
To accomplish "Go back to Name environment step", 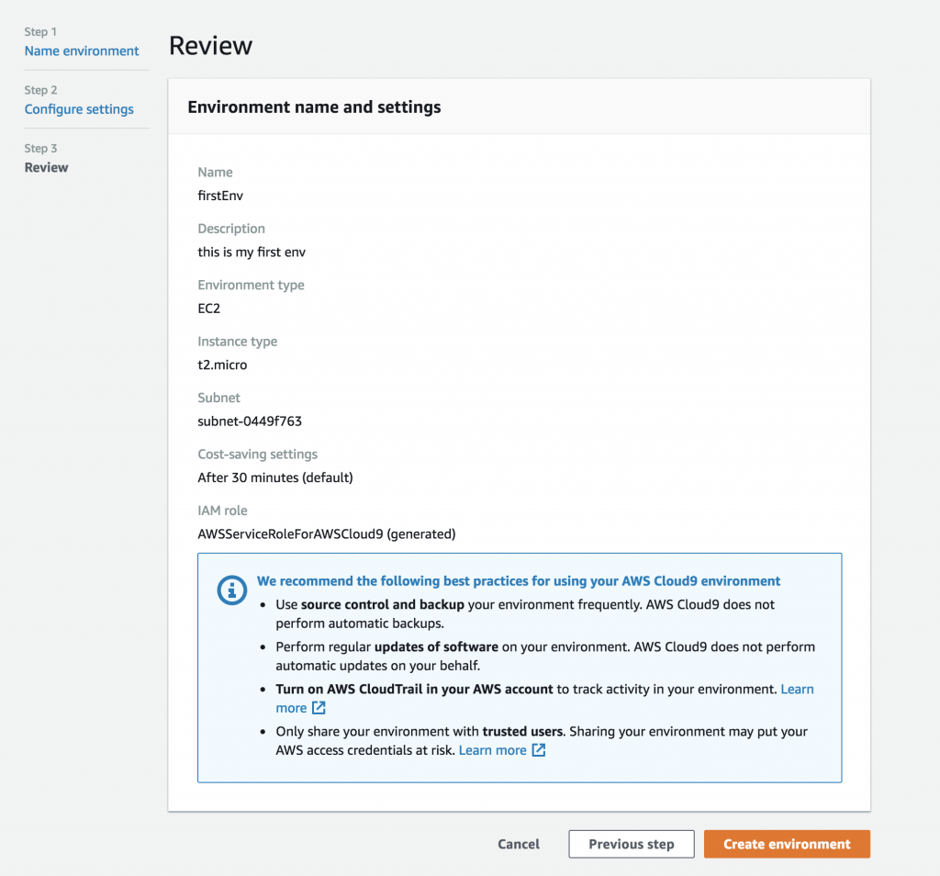I will coord(82,51).
